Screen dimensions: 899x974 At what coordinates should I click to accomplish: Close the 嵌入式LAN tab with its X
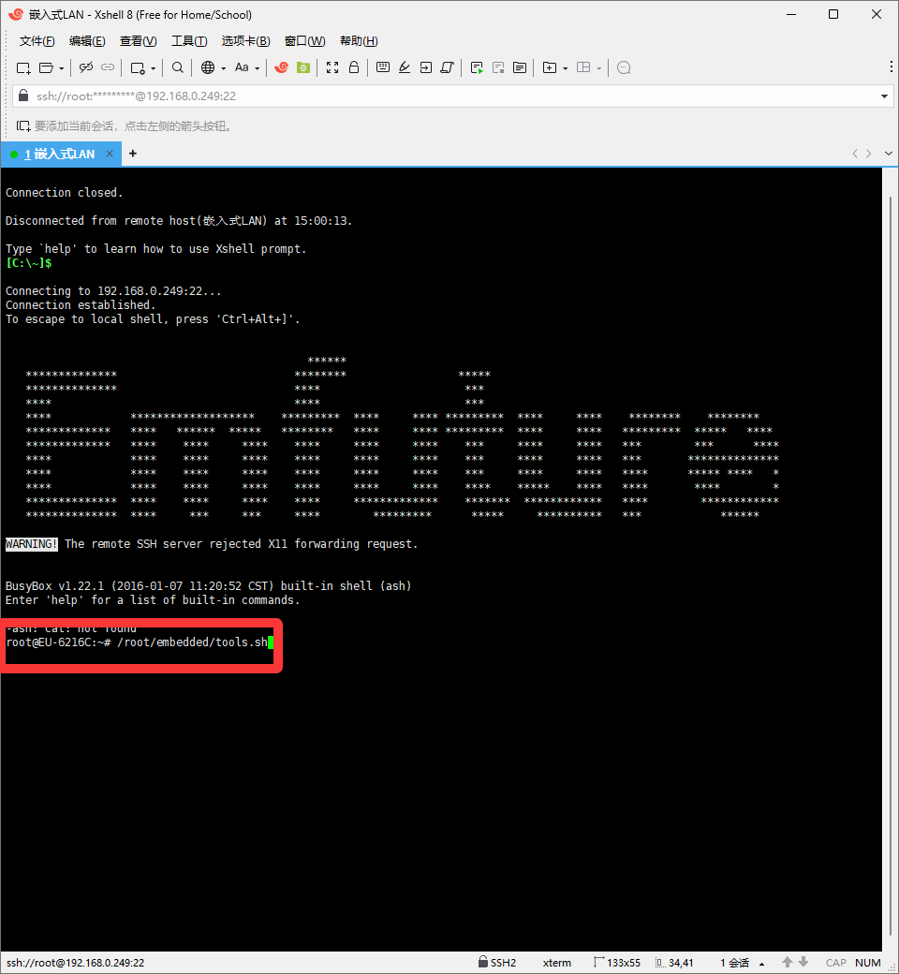pos(110,154)
